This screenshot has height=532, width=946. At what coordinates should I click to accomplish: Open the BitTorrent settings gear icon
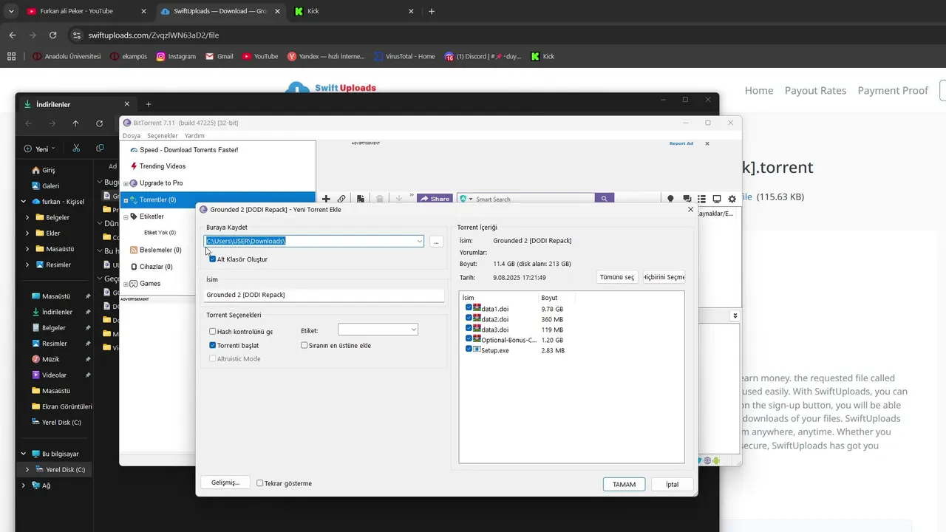tap(732, 199)
